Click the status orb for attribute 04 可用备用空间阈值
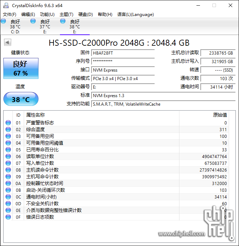This screenshot has width=239, height=246. 8,143
